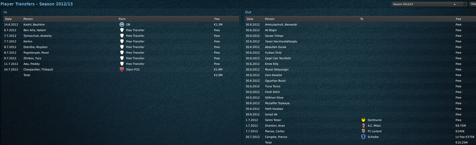Sort In table by From column
Screen dimensions: 476x145
[x=165, y=19]
